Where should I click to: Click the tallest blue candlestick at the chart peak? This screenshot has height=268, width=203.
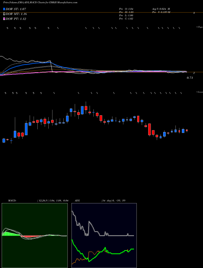click(82, 110)
